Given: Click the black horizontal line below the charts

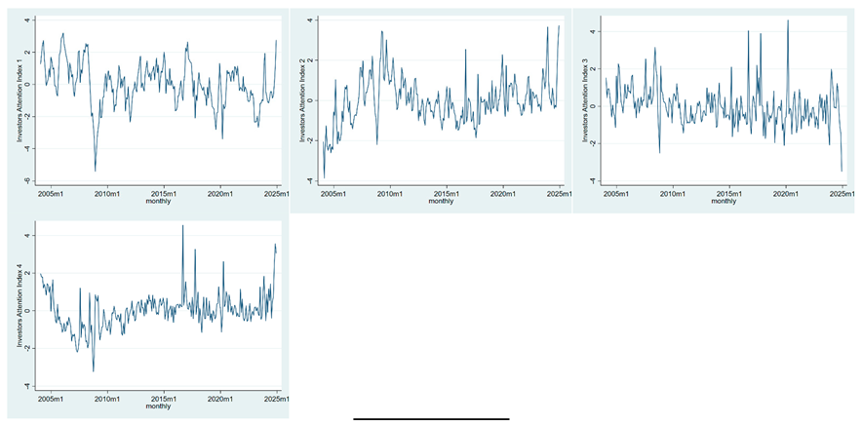Looking at the screenshot, I should coord(430,420).
